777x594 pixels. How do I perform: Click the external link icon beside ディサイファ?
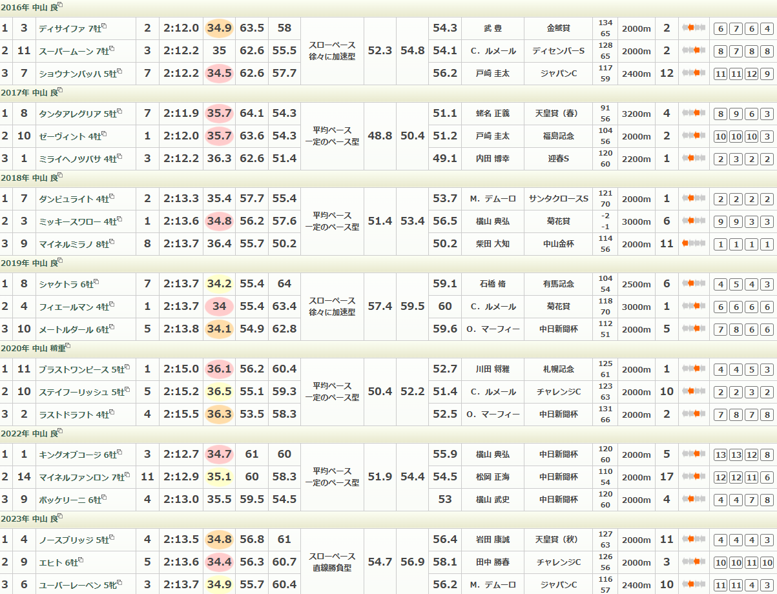104,26
